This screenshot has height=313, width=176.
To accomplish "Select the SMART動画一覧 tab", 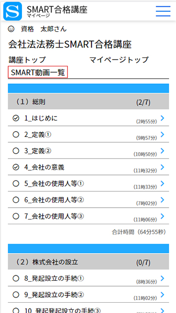I will click(38, 72).
